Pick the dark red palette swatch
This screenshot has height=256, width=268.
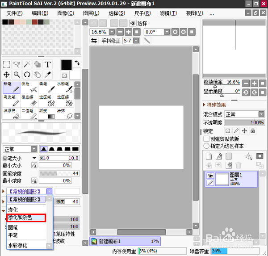35,22
